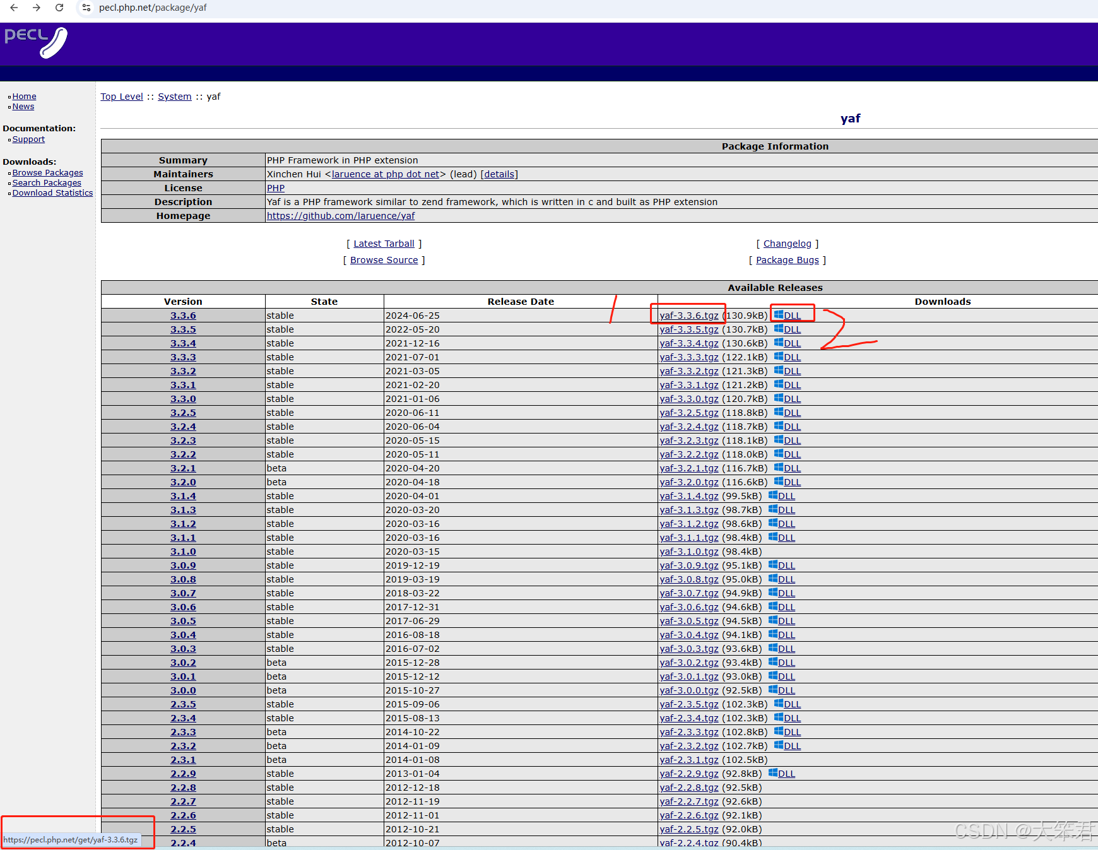1098x850 pixels.
Task: Click DLL text link for yaf-2.3.3
Action: (793, 732)
